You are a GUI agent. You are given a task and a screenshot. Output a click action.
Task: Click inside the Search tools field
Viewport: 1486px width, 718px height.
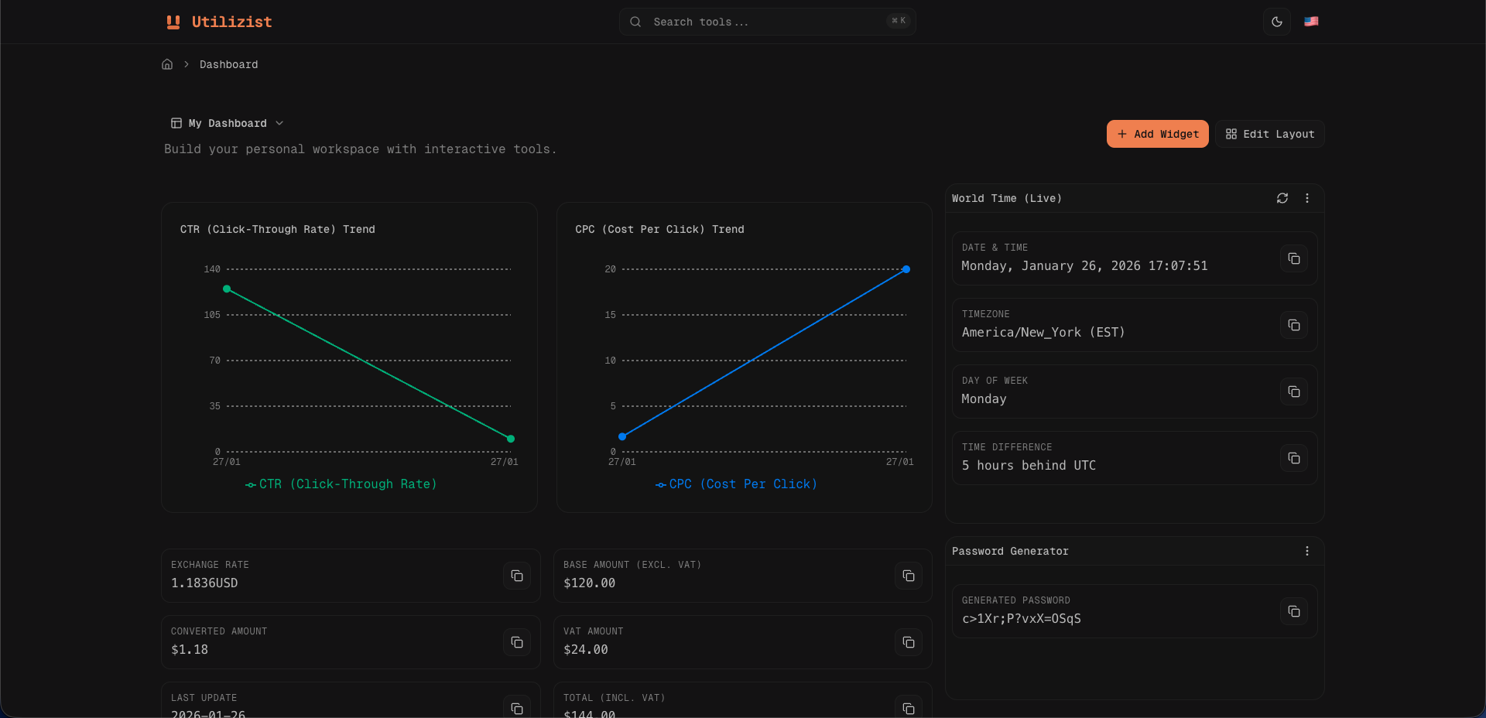(x=766, y=22)
